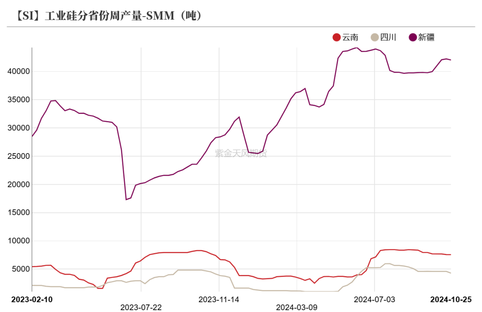Click the red 云南 legend dot
The image size is (482, 312).
coord(337,37)
